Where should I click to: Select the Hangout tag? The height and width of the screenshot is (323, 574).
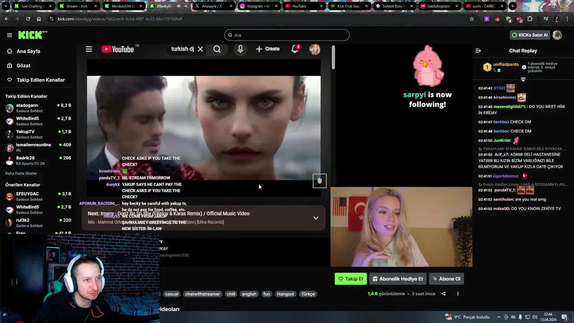click(286, 294)
